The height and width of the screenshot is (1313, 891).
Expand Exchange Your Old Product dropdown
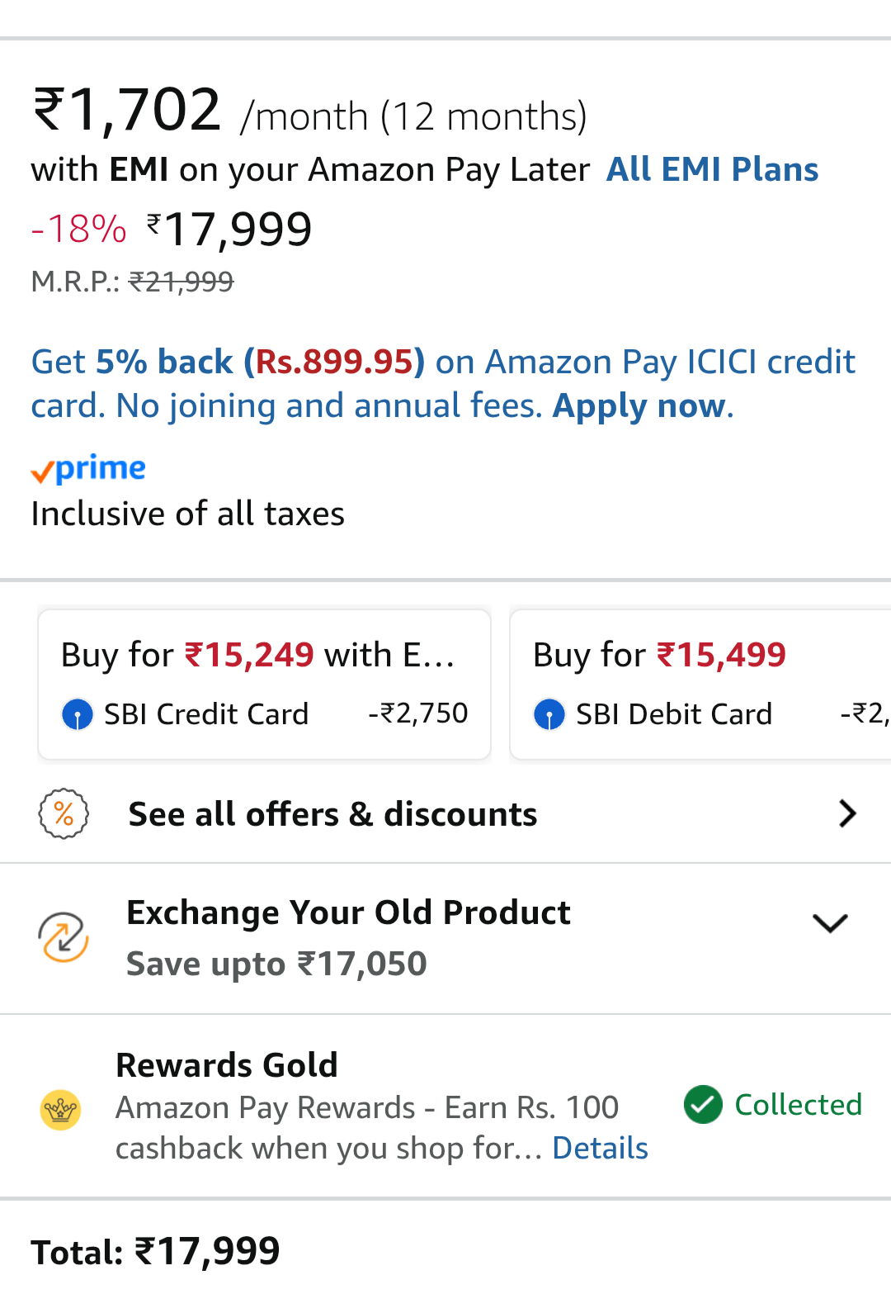pos(830,923)
